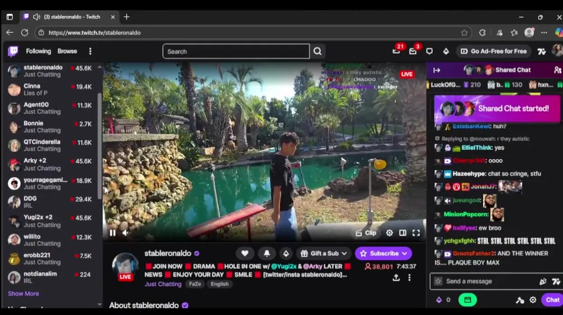Click the FaZe tag
The width and height of the screenshot is (563, 315).
point(195,284)
